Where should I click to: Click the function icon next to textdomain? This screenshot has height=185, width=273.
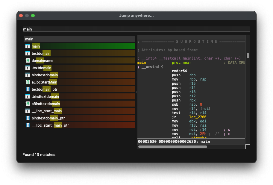(28, 54)
